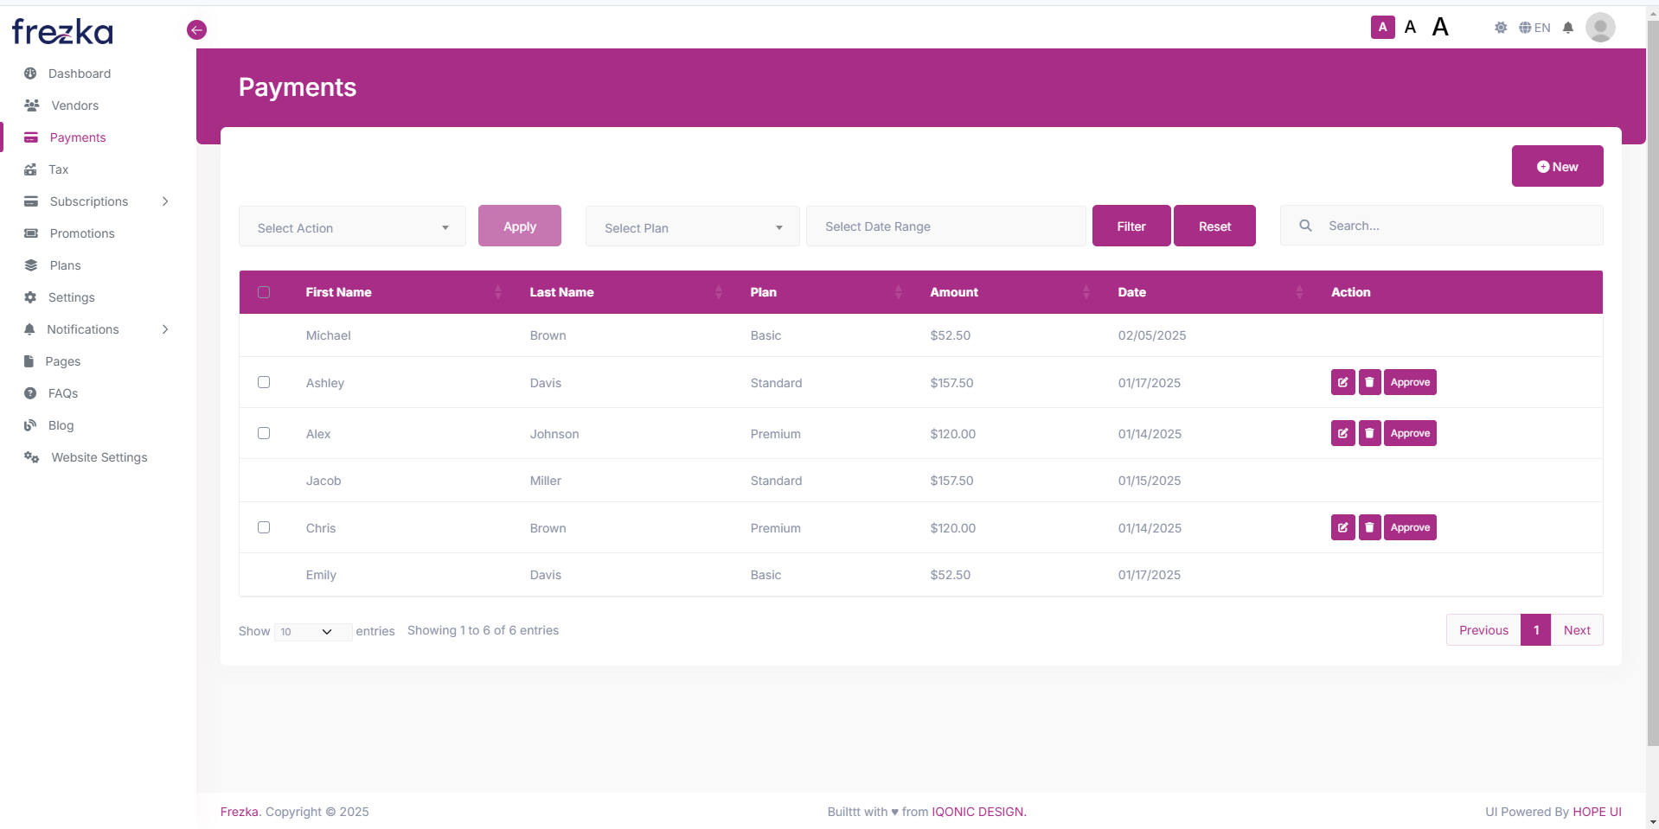Go to the Blog section
This screenshot has height=829, width=1659.
click(x=61, y=425)
